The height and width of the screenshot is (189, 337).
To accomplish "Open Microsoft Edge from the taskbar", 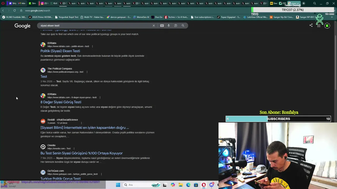I will (x=188, y=185).
